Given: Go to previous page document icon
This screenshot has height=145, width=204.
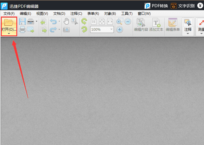Looking at the screenshot, I should pos(43,21).
